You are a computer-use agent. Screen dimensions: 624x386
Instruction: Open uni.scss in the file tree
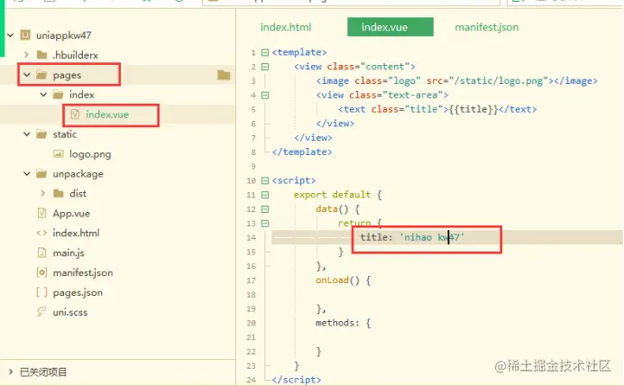(x=70, y=312)
